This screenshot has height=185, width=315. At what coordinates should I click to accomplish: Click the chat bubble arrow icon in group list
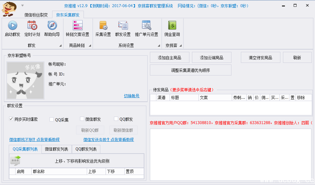pyautogui.click(x=16, y=161)
